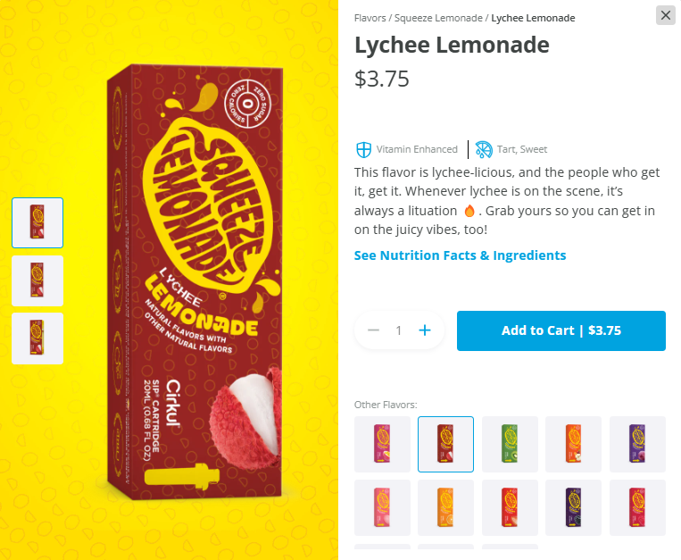Select third product image thumbnail

pyautogui.click(x=37, y=339)
